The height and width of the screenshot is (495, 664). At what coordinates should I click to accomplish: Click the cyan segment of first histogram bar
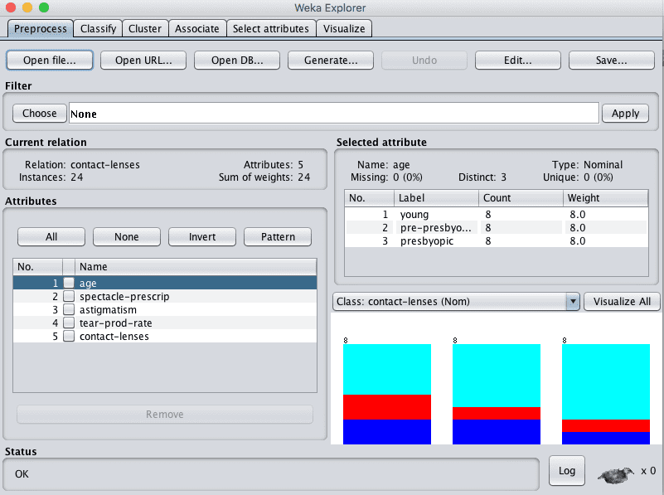[387, 369]
